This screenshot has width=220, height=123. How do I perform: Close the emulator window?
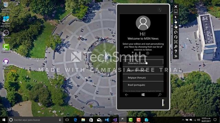(x=176, y=6)
